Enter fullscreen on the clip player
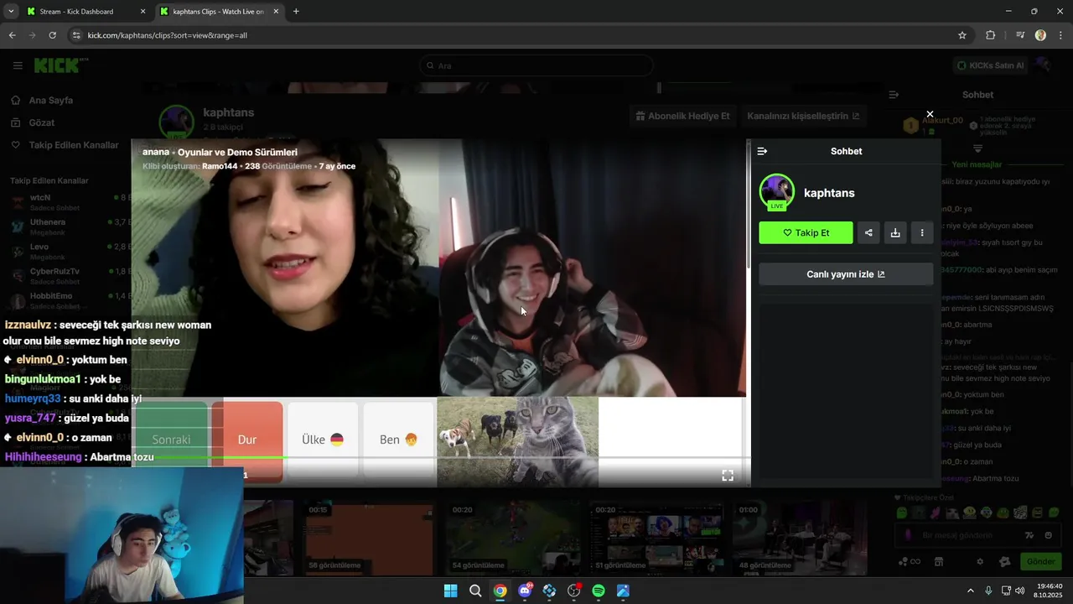This screenshot has width=1073, height=604. click(728, 476)
